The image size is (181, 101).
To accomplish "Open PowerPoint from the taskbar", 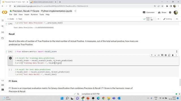I will coord(88,98).
